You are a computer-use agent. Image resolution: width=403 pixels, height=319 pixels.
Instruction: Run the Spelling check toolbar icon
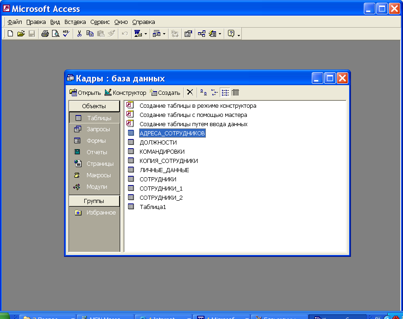point(66,34)
